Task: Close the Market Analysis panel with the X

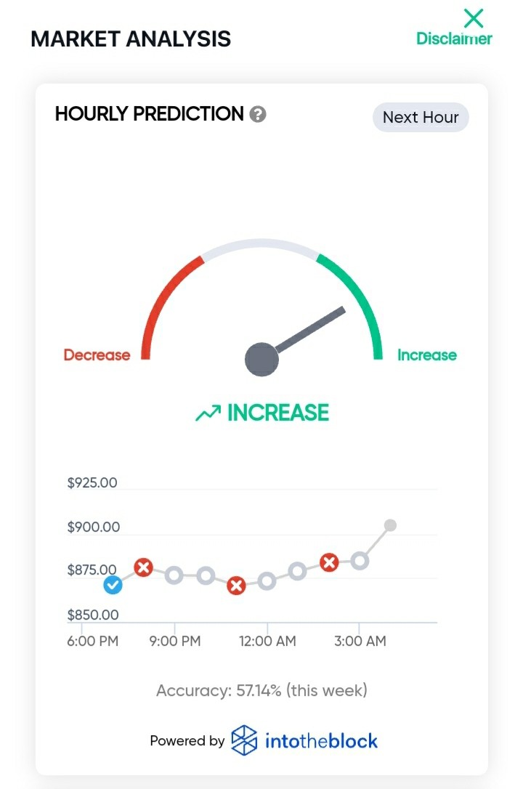Action: click(473, 18)
